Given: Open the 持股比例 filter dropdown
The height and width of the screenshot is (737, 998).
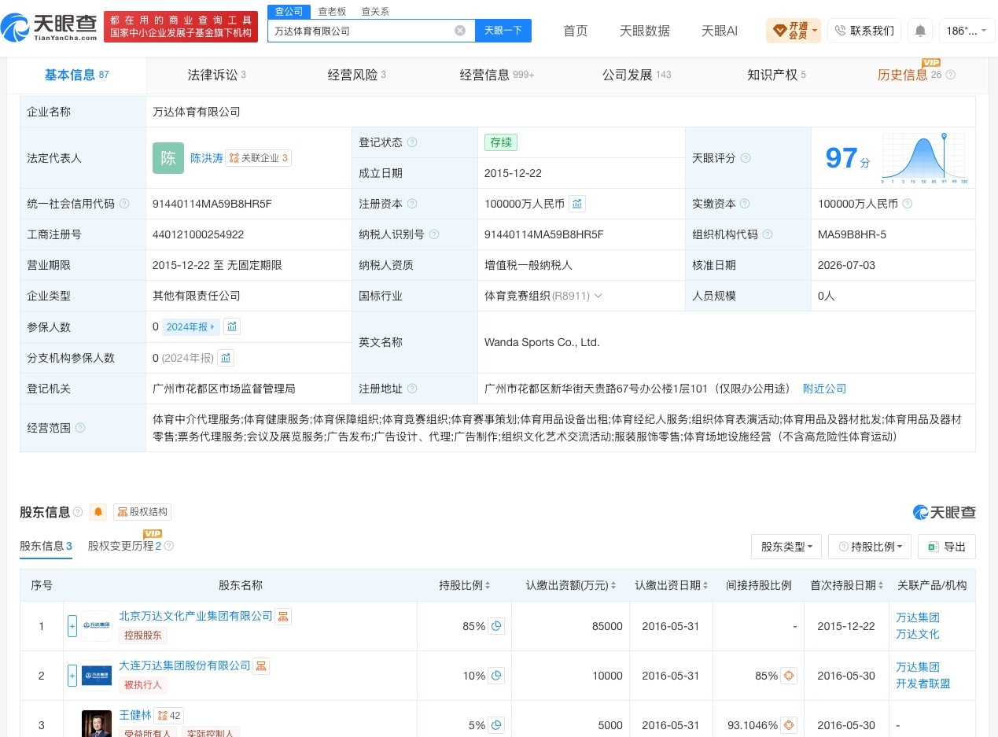Looking at the screenshot, I should pyautogui.click(x=870, y=547).
